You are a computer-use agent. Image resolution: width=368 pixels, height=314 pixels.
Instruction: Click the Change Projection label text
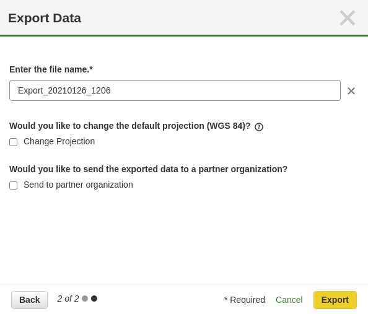tap(59, 141)
